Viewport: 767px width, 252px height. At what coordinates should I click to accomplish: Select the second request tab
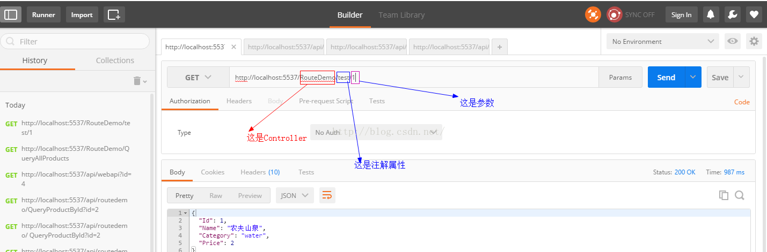(x=284, y=47)
